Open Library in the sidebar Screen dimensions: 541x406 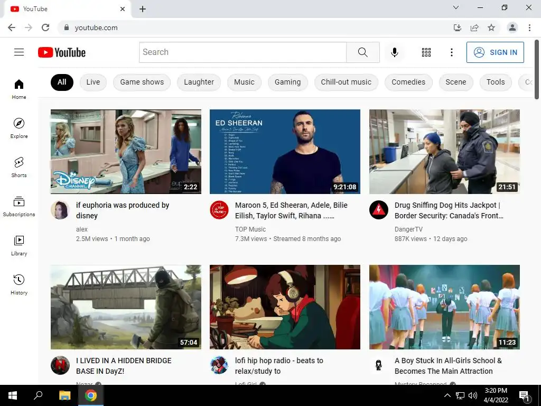tap(19, 245)
